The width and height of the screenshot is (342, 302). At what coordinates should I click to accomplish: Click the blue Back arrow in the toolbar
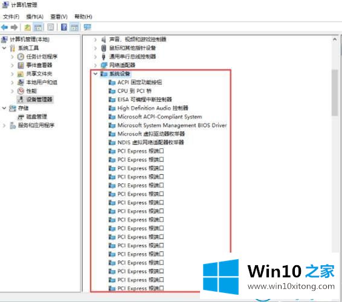tap(5, 27)
